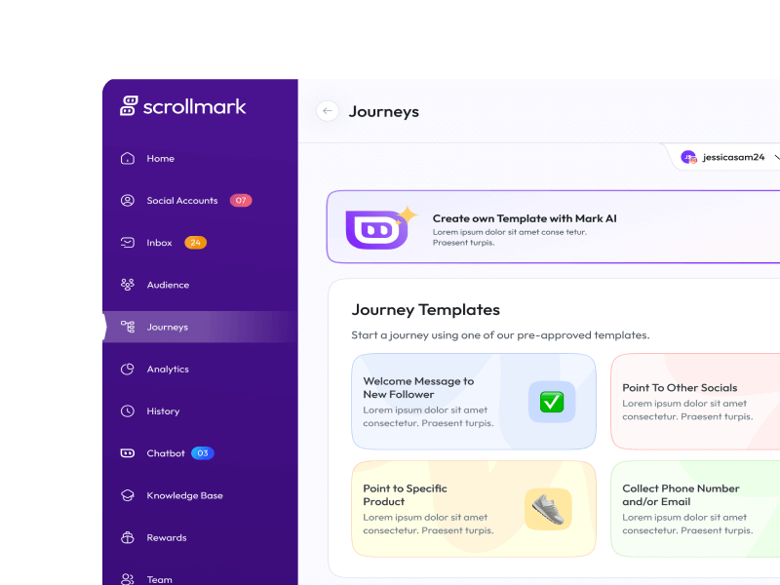Open Analytics from the sidebar
Screen dimensions: 780x585
200,370
